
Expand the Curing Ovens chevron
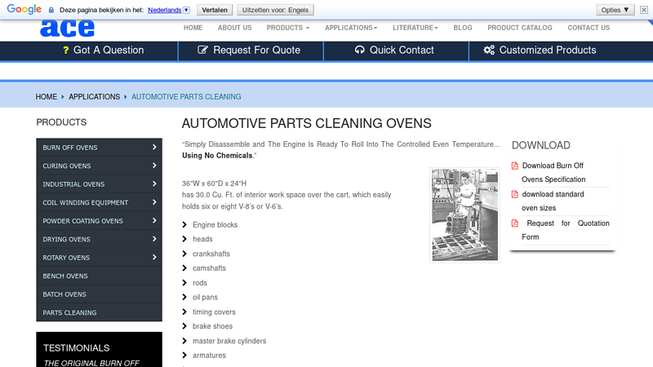click(x=154, y=166)
